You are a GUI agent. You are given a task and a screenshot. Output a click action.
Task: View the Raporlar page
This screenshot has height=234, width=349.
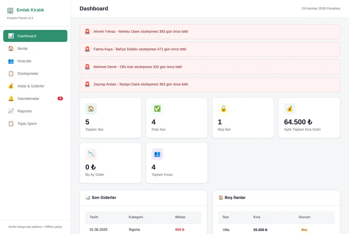pos(35,111)
